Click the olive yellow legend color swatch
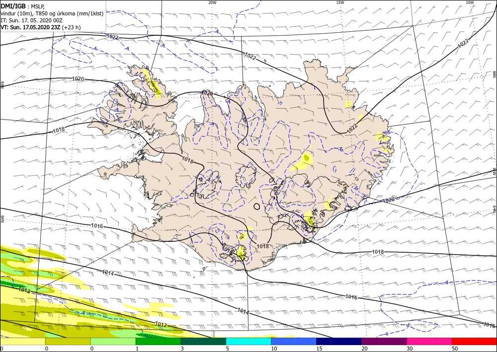The width and height of the screenshot is (497, 352). tap(68, 342)
